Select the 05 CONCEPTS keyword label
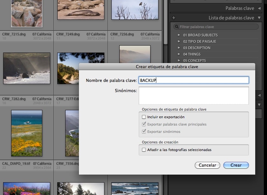Viewport: 267px width, 195px height. click(194, 61)
